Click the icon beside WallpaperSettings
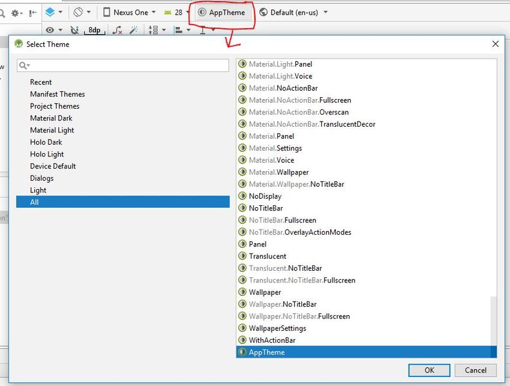Image resolution: width=510 pixels, height=386 pixels. (x=242, y=328)
